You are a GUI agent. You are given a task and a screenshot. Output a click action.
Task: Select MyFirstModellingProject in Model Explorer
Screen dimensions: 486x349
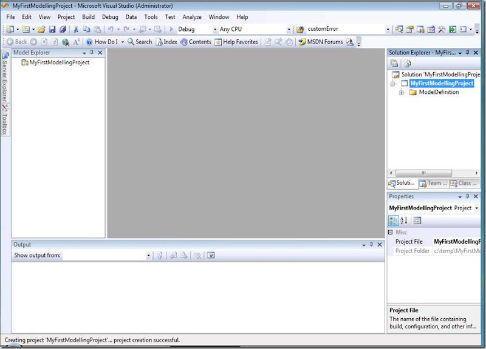tap(59, 62)
